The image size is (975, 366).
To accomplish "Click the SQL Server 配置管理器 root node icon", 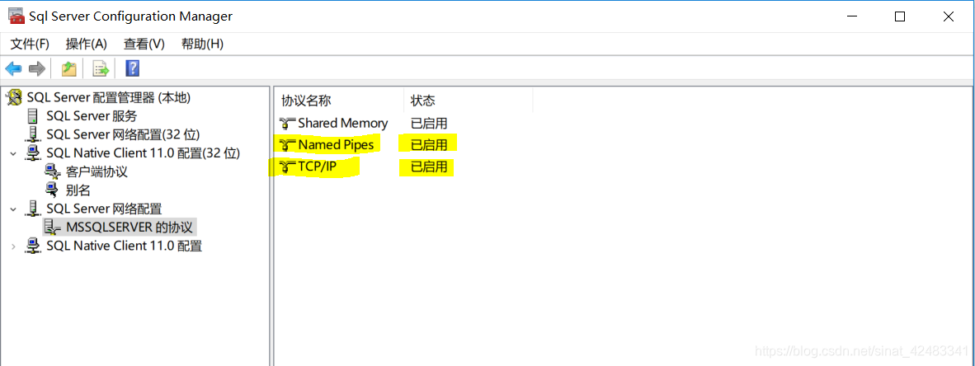I will [14, 97].
